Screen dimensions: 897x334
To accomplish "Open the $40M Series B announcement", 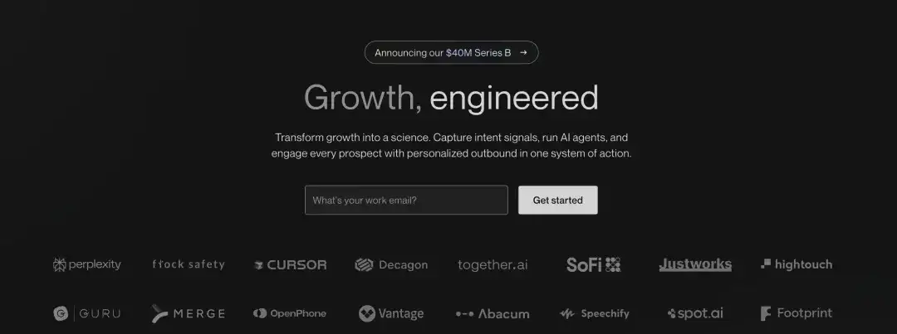I will [x=451, y=52].
